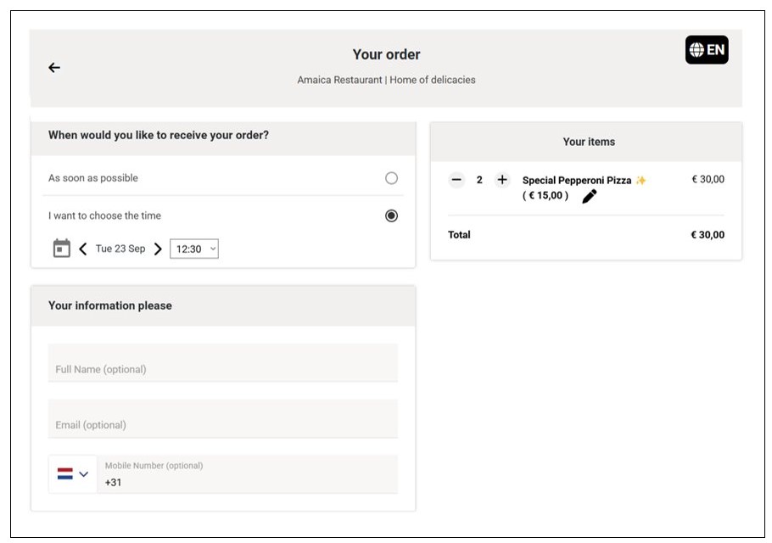Go to previous date with left chevron

[83, 249]
